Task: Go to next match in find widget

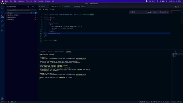Action: click(x=163, y=12)
